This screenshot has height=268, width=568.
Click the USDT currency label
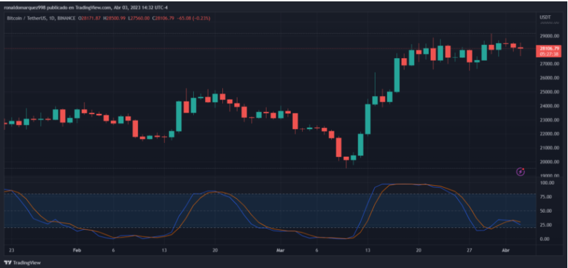(545, 17)
